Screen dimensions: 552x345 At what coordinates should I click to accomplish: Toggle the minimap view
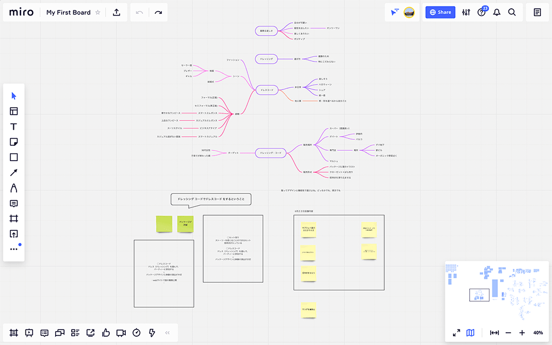(470, 333)
